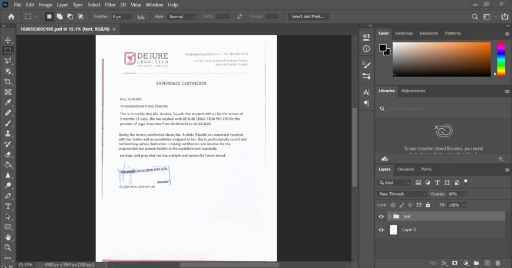The image size is (512, 268).
Task: Choose Add to selection mode
Action: (59, 16)
